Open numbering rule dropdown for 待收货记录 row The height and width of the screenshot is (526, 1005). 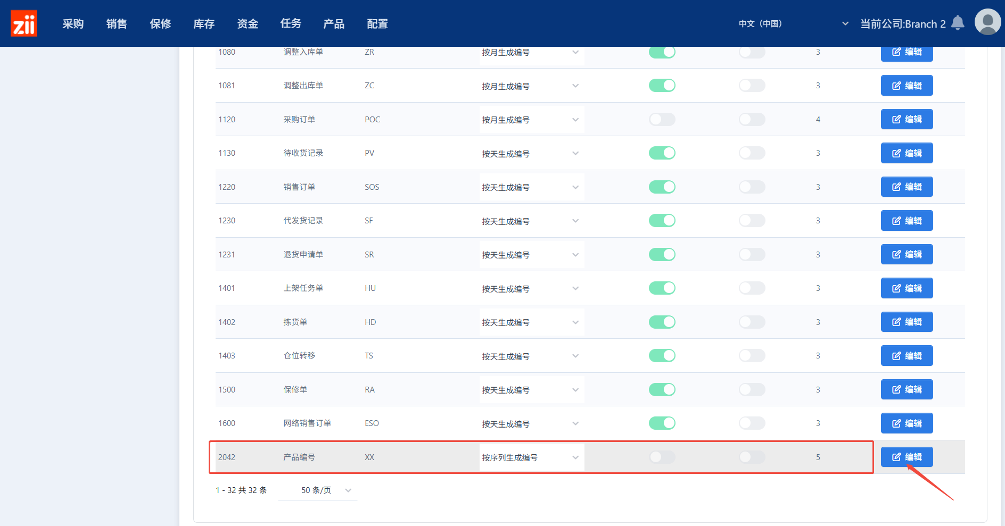pyautogui.click(x=532, y=154)
